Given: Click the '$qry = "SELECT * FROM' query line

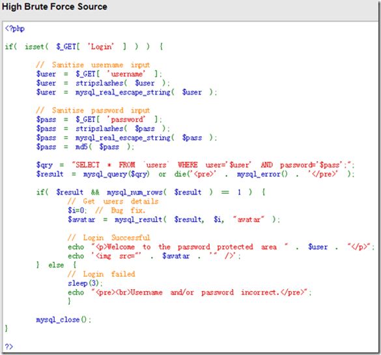Looking at the screenshot, I should tap(195, 165).
